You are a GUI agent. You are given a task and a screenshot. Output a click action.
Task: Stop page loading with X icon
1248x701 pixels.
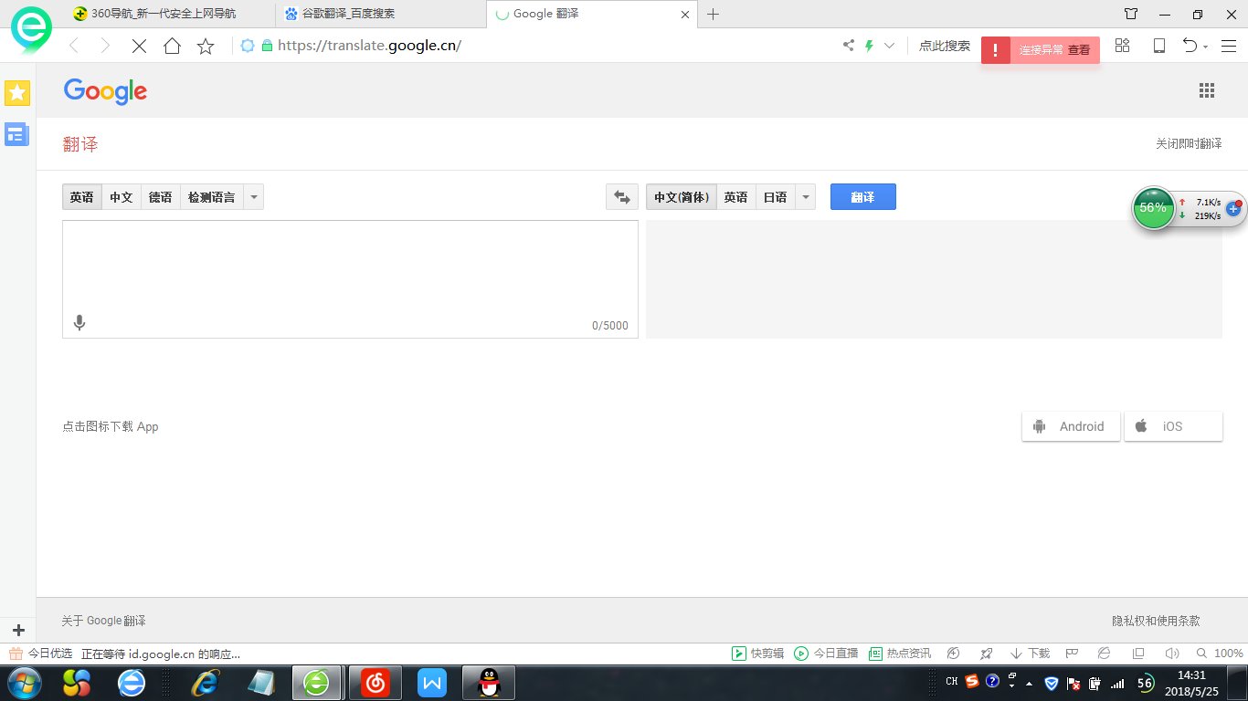tap(139, 46)
